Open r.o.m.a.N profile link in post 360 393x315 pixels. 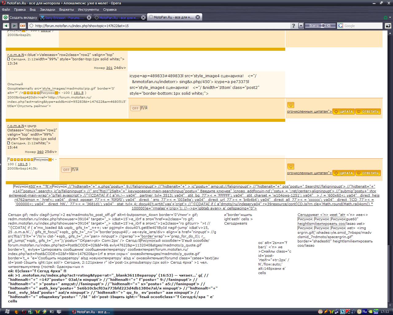point(16,126)
